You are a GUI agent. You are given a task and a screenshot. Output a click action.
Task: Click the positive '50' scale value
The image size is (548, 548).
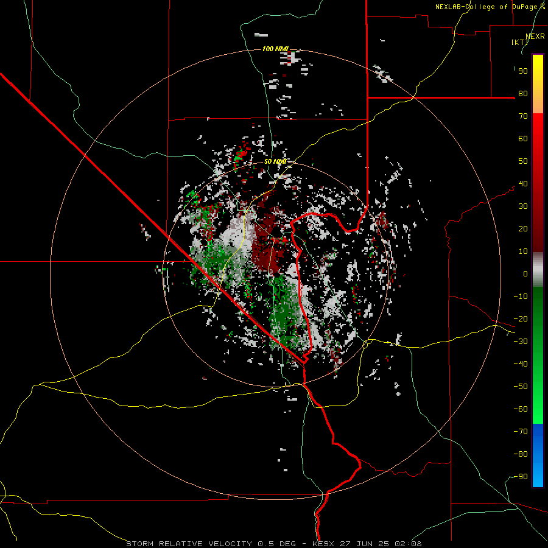coord(523,161)
